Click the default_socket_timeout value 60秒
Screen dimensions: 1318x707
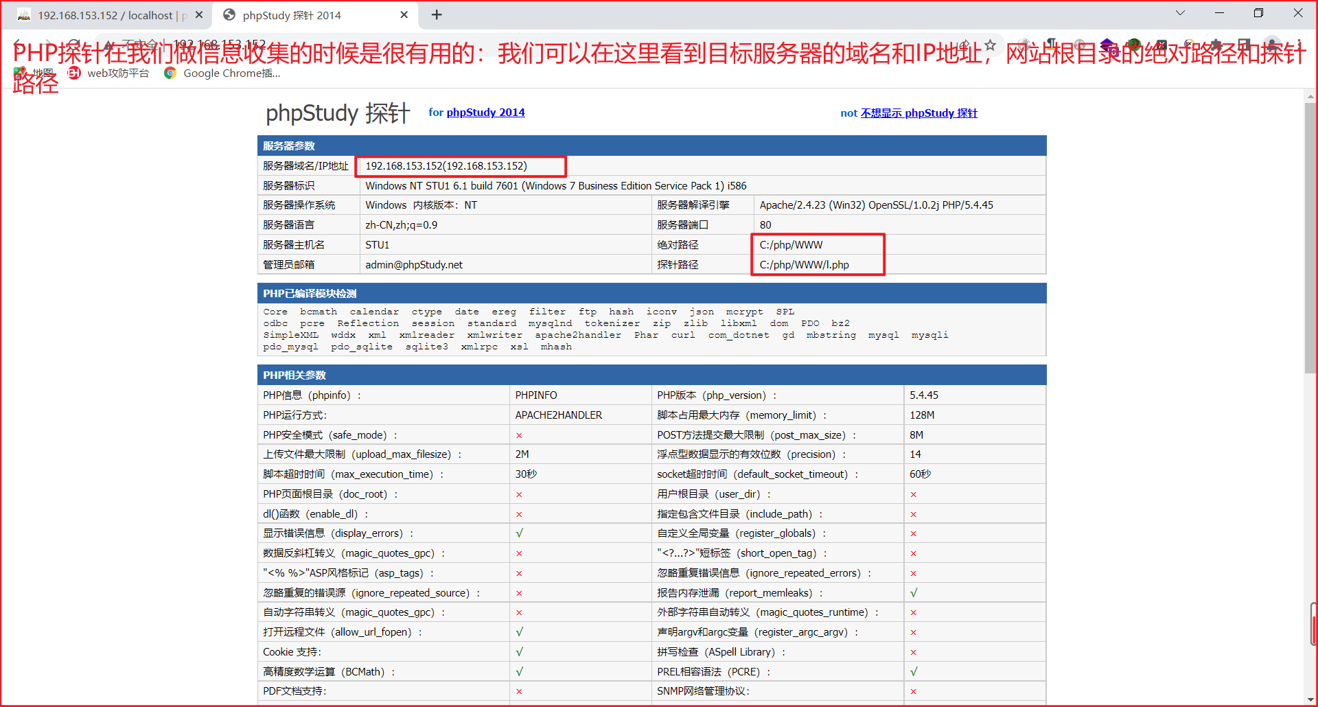pyautogui.click(x=920, y=474)
